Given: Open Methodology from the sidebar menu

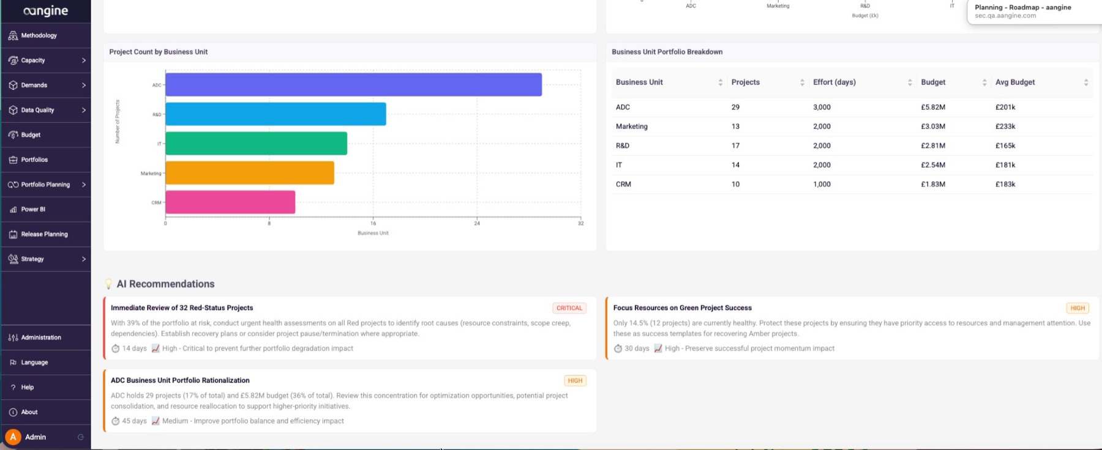Looking at the screenshot, I should [46, 35].
